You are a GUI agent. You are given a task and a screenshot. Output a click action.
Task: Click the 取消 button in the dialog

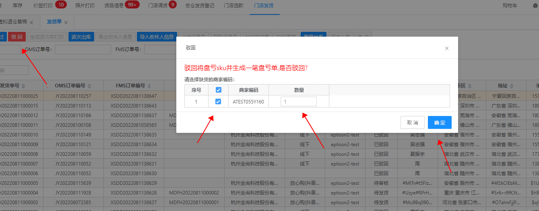coord(413,122)
